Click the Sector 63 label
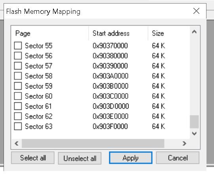 [x=39, y=126]
